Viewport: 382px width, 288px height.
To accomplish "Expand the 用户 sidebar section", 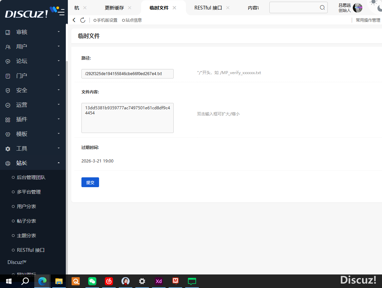I will tap(33, 47).
